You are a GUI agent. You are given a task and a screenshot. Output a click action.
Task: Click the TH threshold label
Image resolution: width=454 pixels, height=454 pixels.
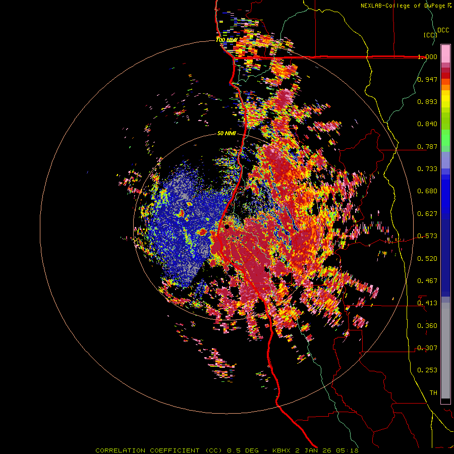433,393
